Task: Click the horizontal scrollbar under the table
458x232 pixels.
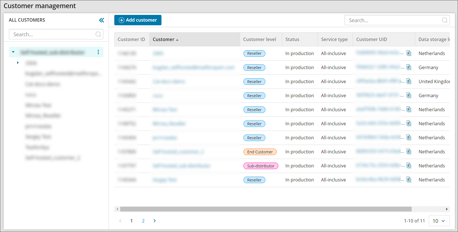Action: (266, 209)
